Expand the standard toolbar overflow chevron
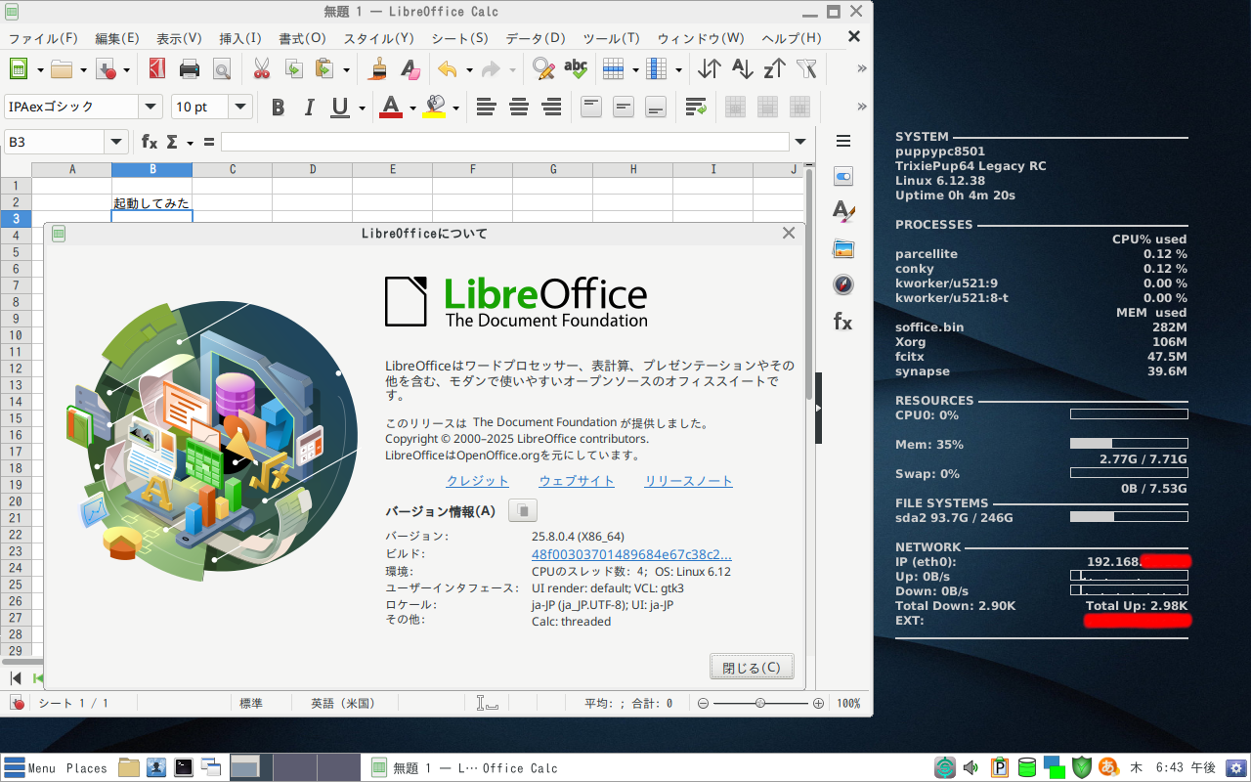Viewport: 1251px width, 782px height. (x=861, y=68)
